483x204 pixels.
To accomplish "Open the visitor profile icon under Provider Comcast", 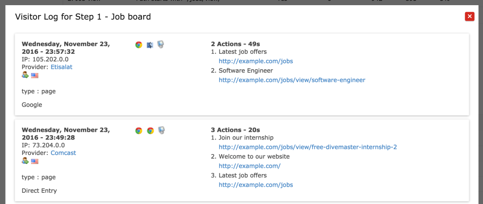I will click(x=25, y=161).
